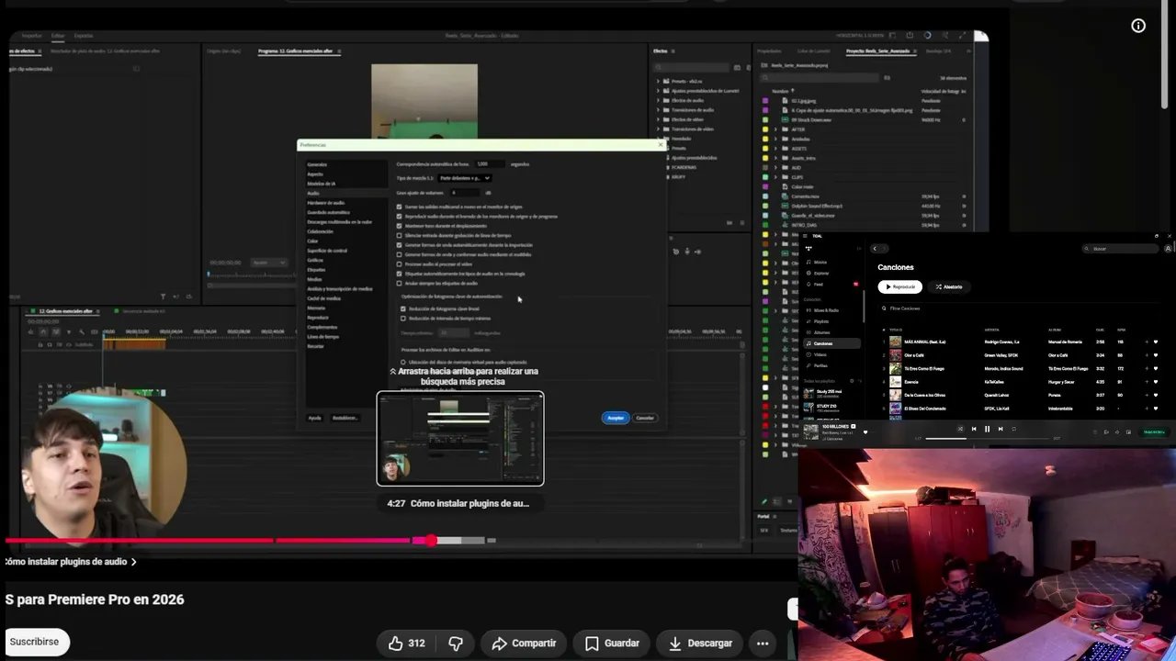Open Premiere quick export share icon
The height and width of the screenshot is (661, 1176).
pos(909,36)
